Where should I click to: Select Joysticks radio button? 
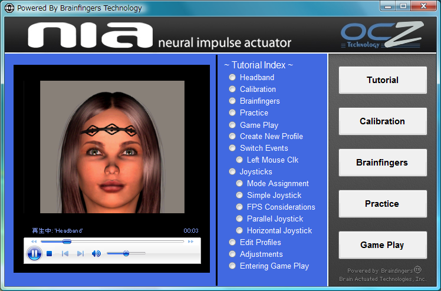tap(232, 171)
